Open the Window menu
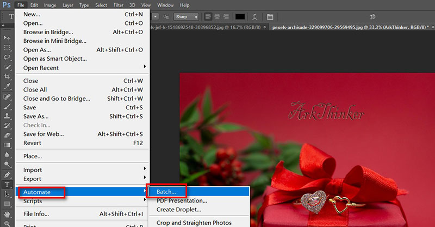Image resolution: width=435 pixels, height=227 pixels. pos(165,5)
